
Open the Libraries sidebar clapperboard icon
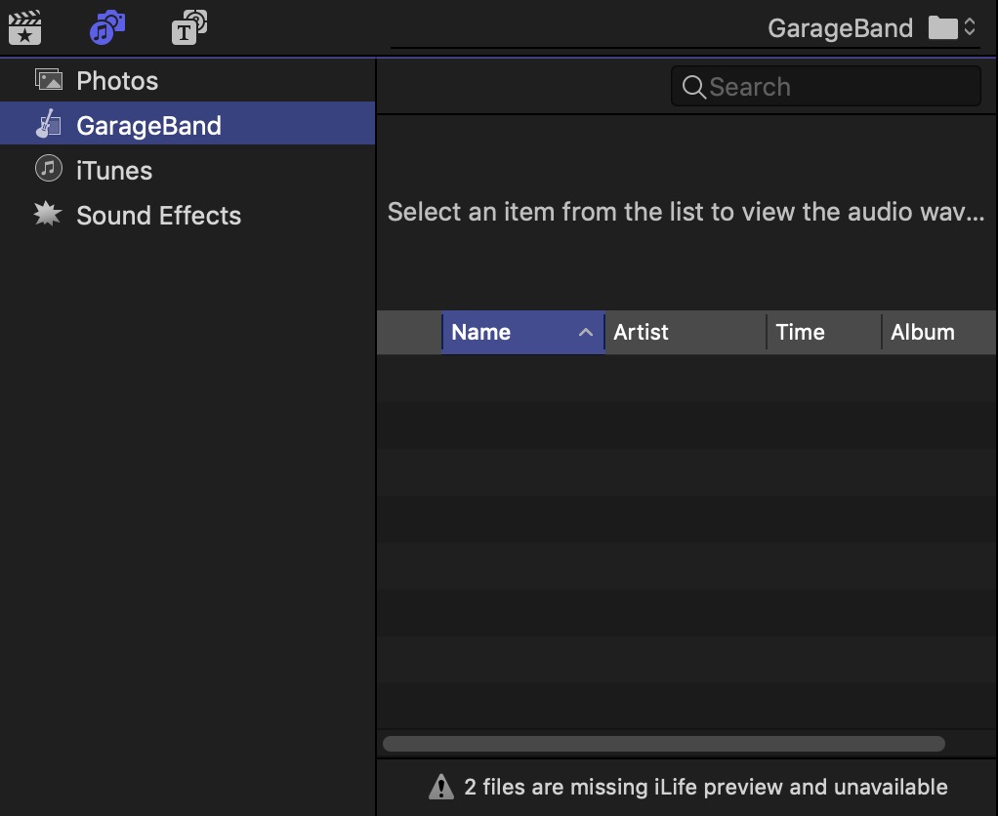(25, 28)
